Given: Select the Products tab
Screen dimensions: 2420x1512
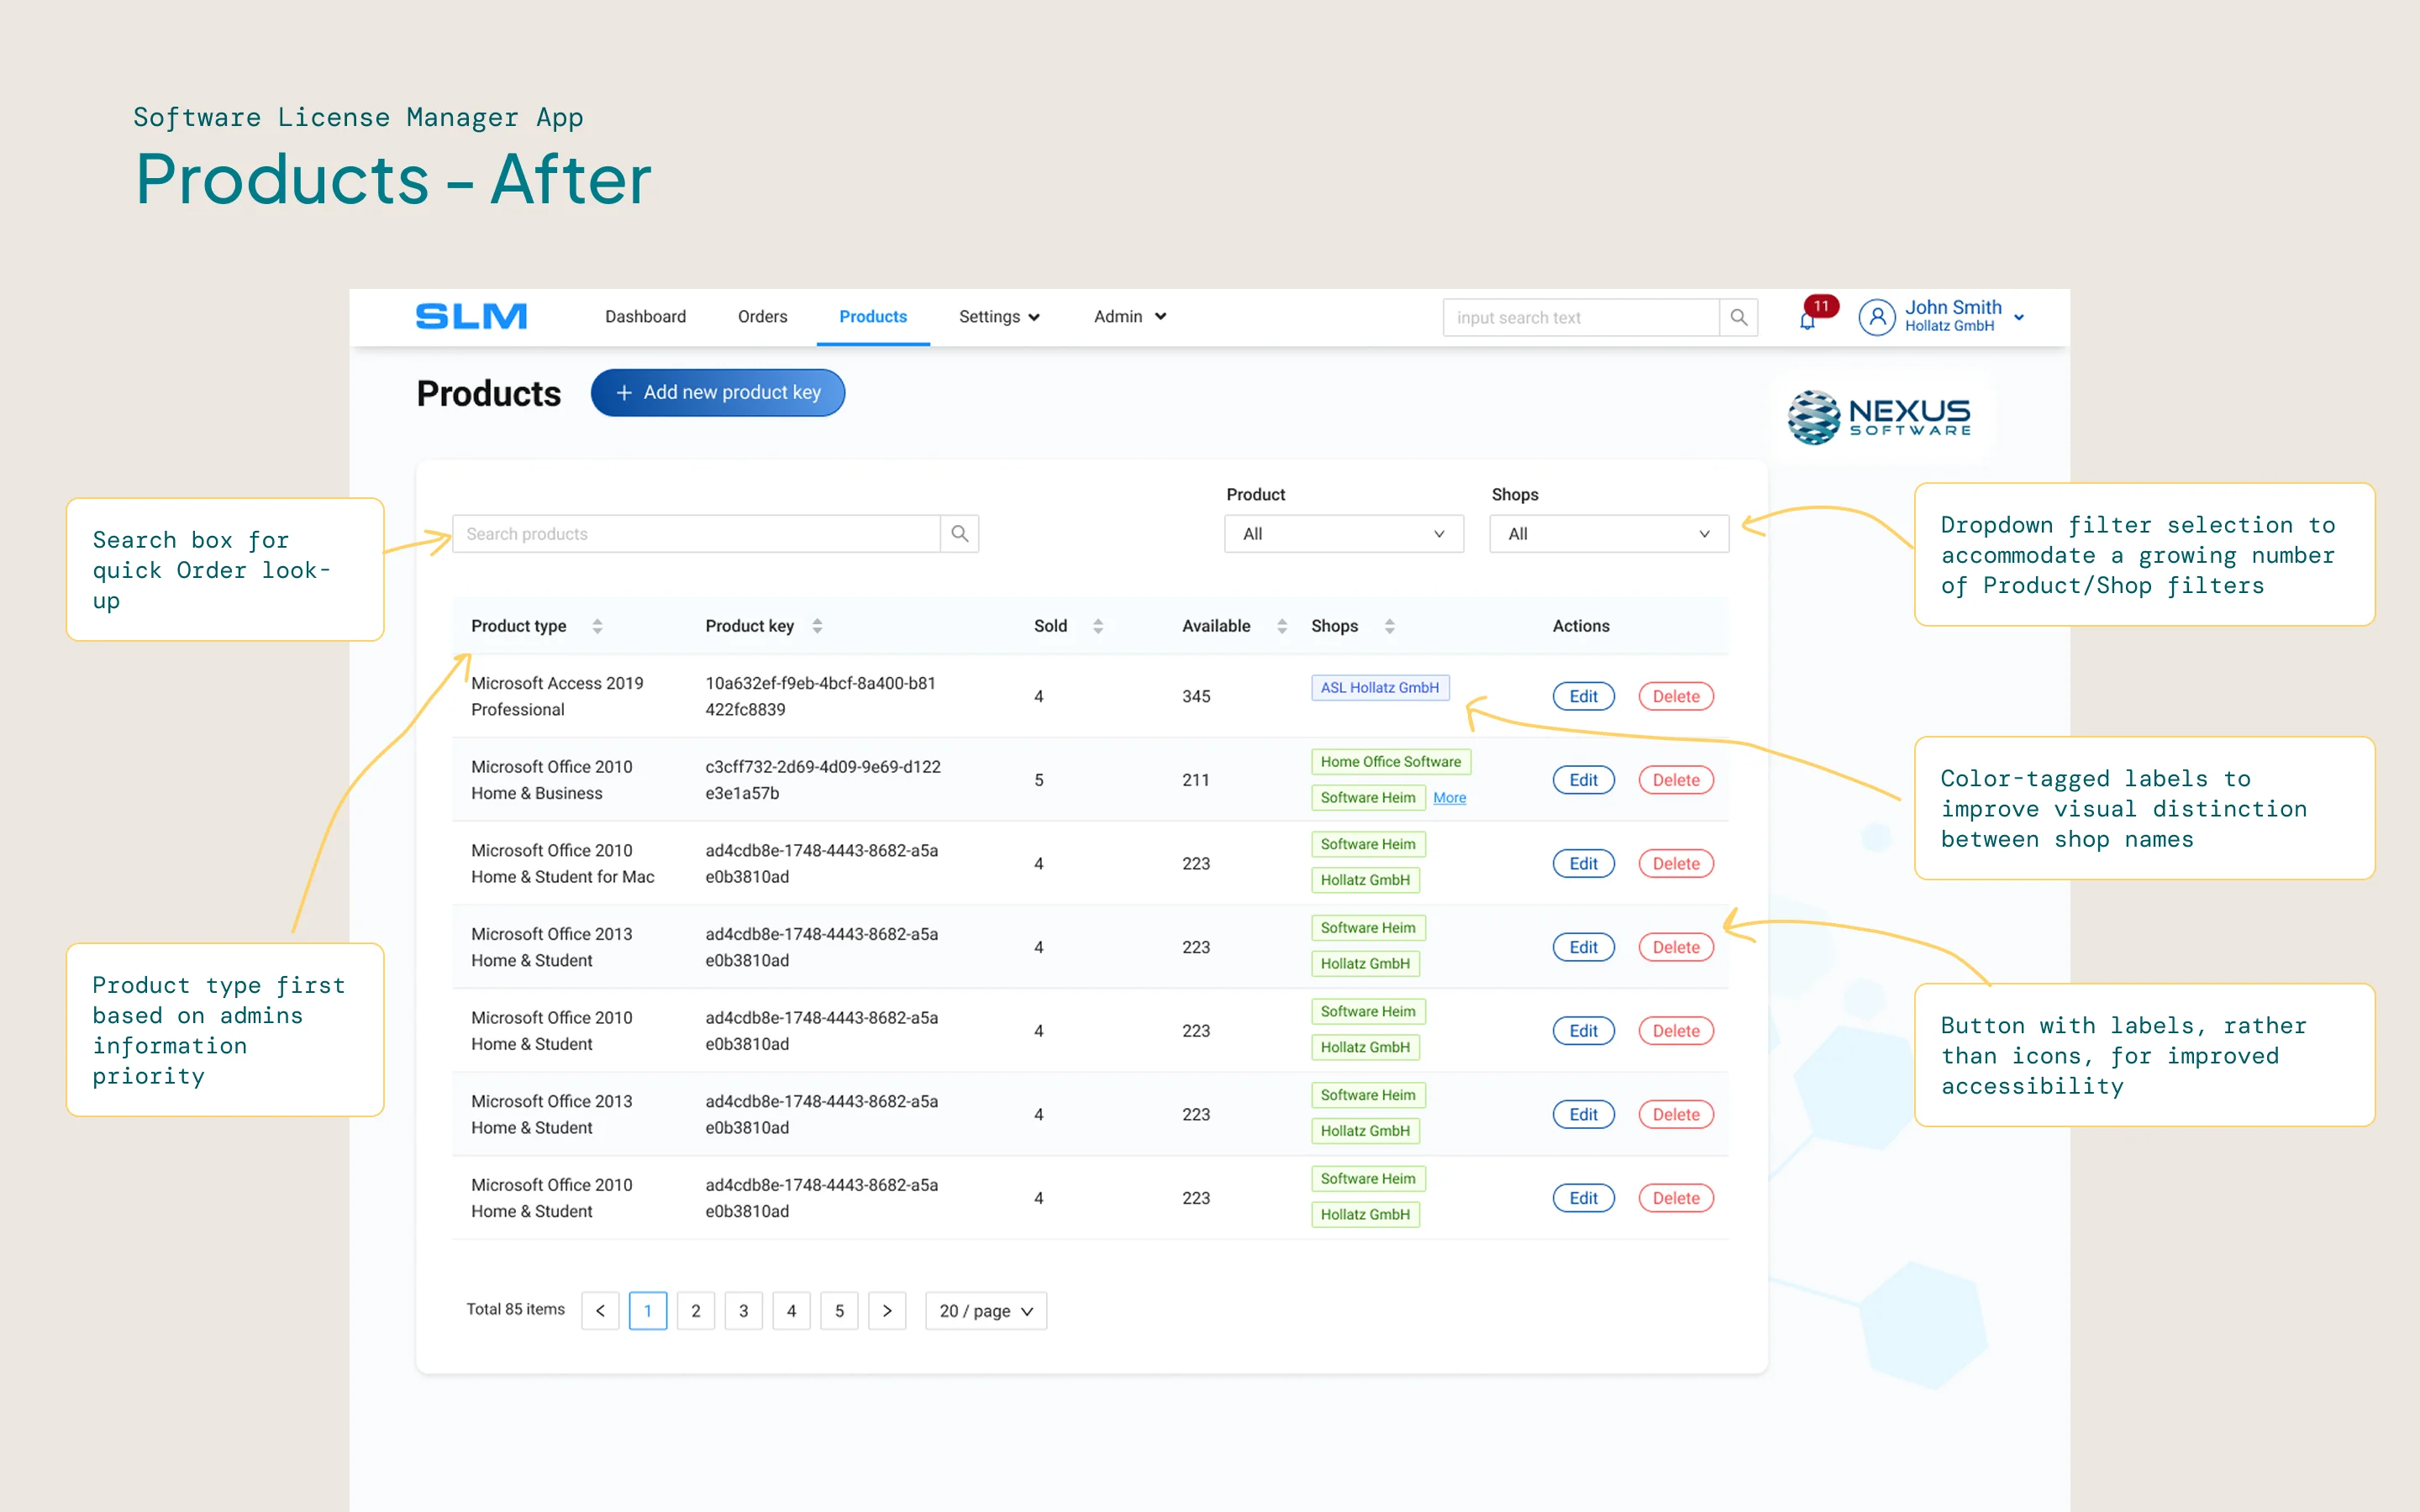Looking at the screenshot, I should click(x=873, y=317).
